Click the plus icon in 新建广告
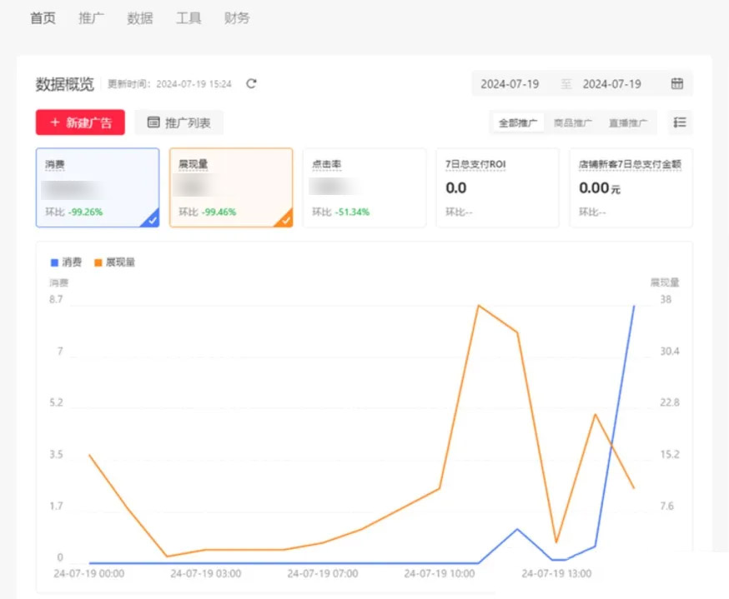The width and height of the screenshot is (729, 599). click(55, 122)
